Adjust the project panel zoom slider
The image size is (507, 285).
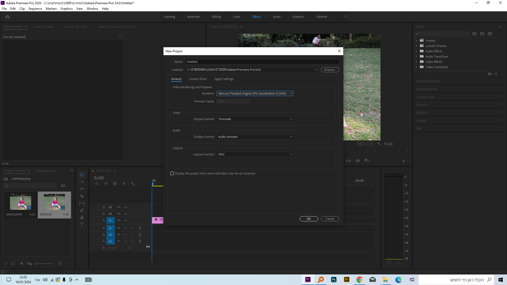(37, 264)
